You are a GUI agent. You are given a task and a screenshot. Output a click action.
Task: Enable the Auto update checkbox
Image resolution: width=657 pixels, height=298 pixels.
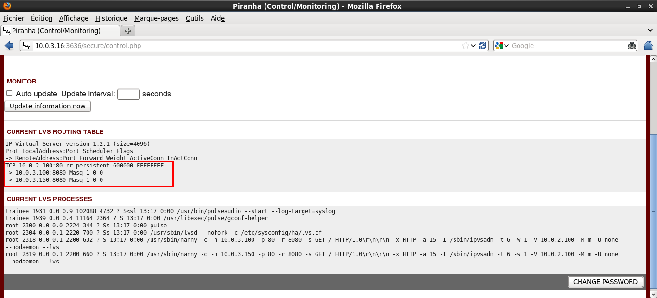coord(9,94)
